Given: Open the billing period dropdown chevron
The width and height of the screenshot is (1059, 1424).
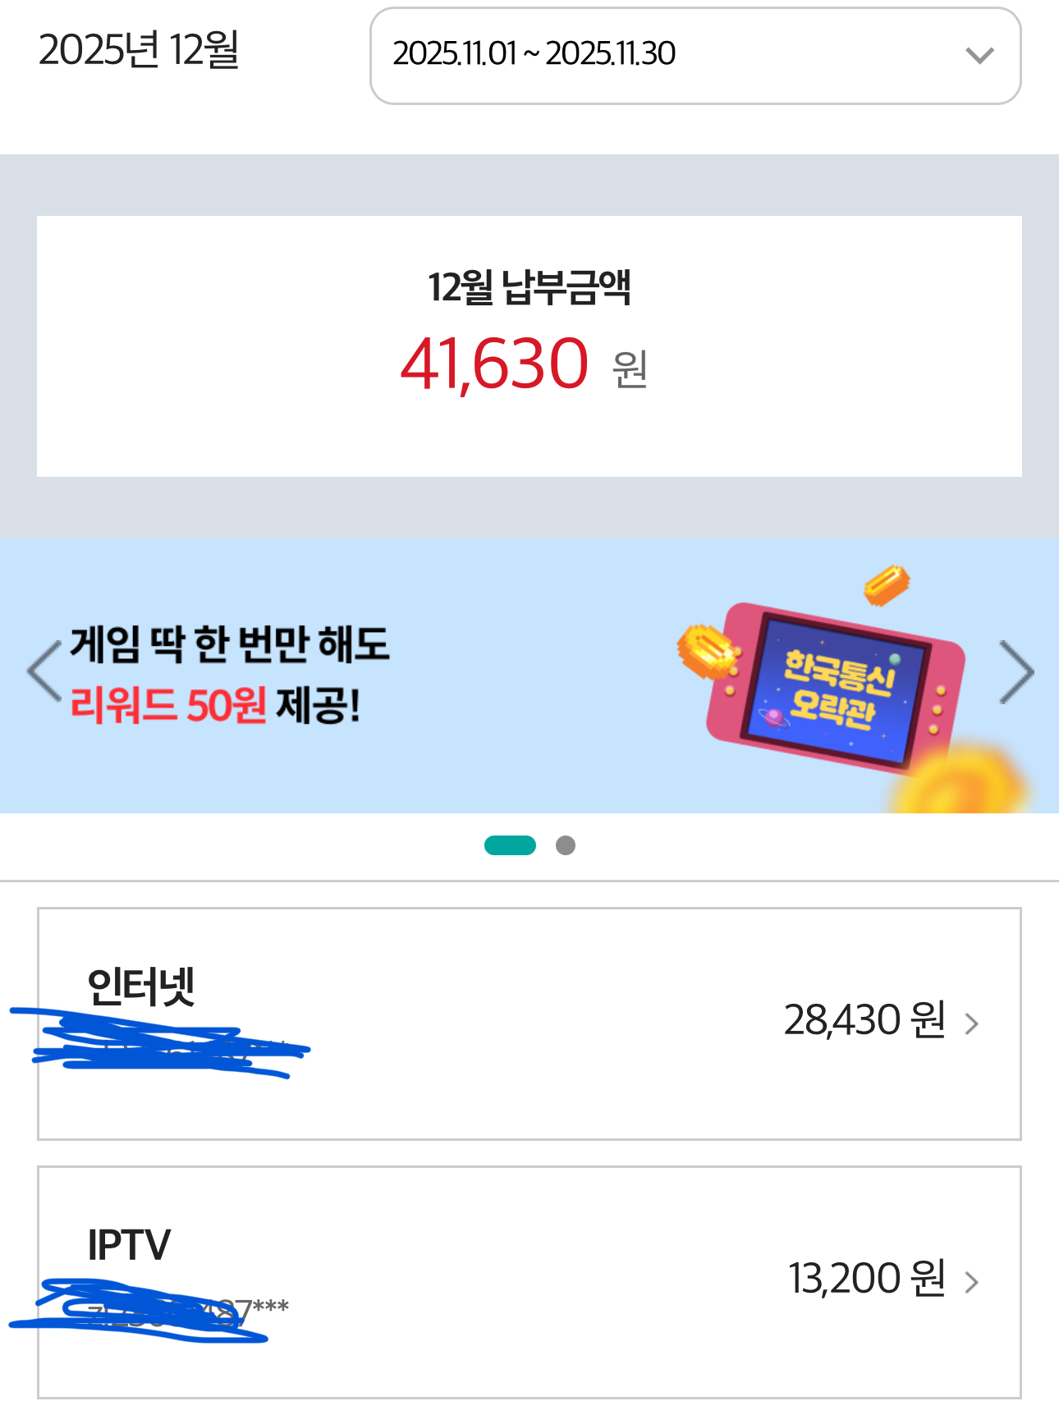Looking at the screenshot, I should coord(979,56).
